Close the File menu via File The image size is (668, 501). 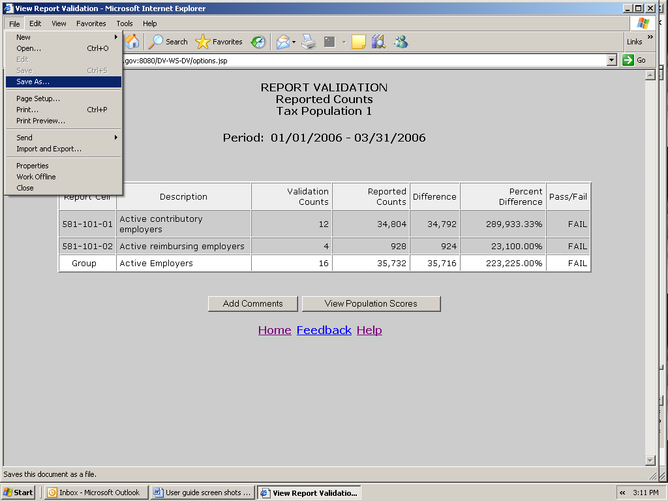pos(14,23)
